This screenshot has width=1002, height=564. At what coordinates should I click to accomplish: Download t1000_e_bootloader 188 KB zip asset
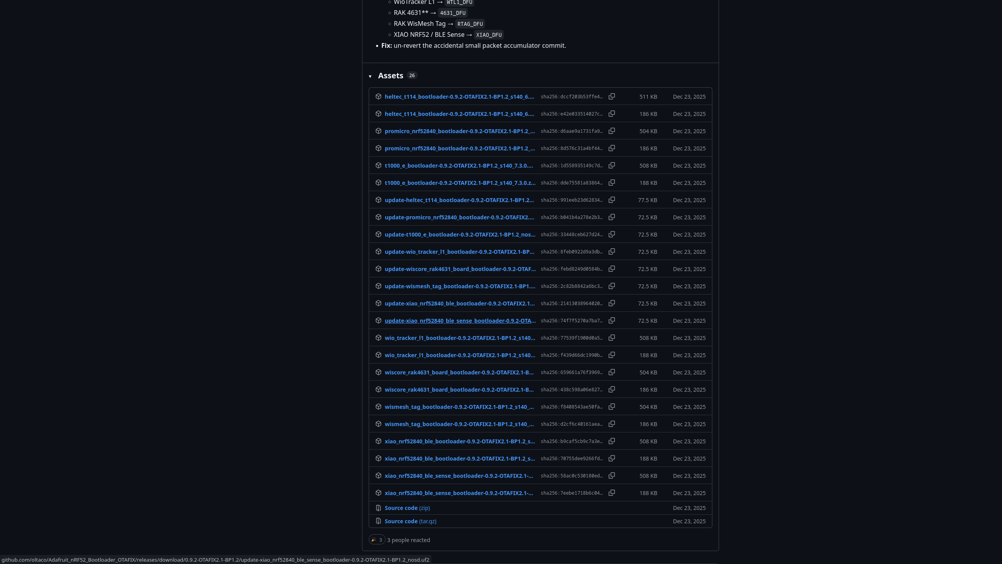coord(460,183)
